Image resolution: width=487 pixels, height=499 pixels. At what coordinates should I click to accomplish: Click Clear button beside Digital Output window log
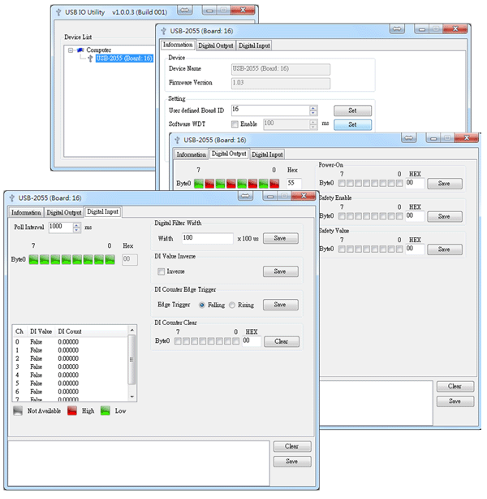coord(455,386)
